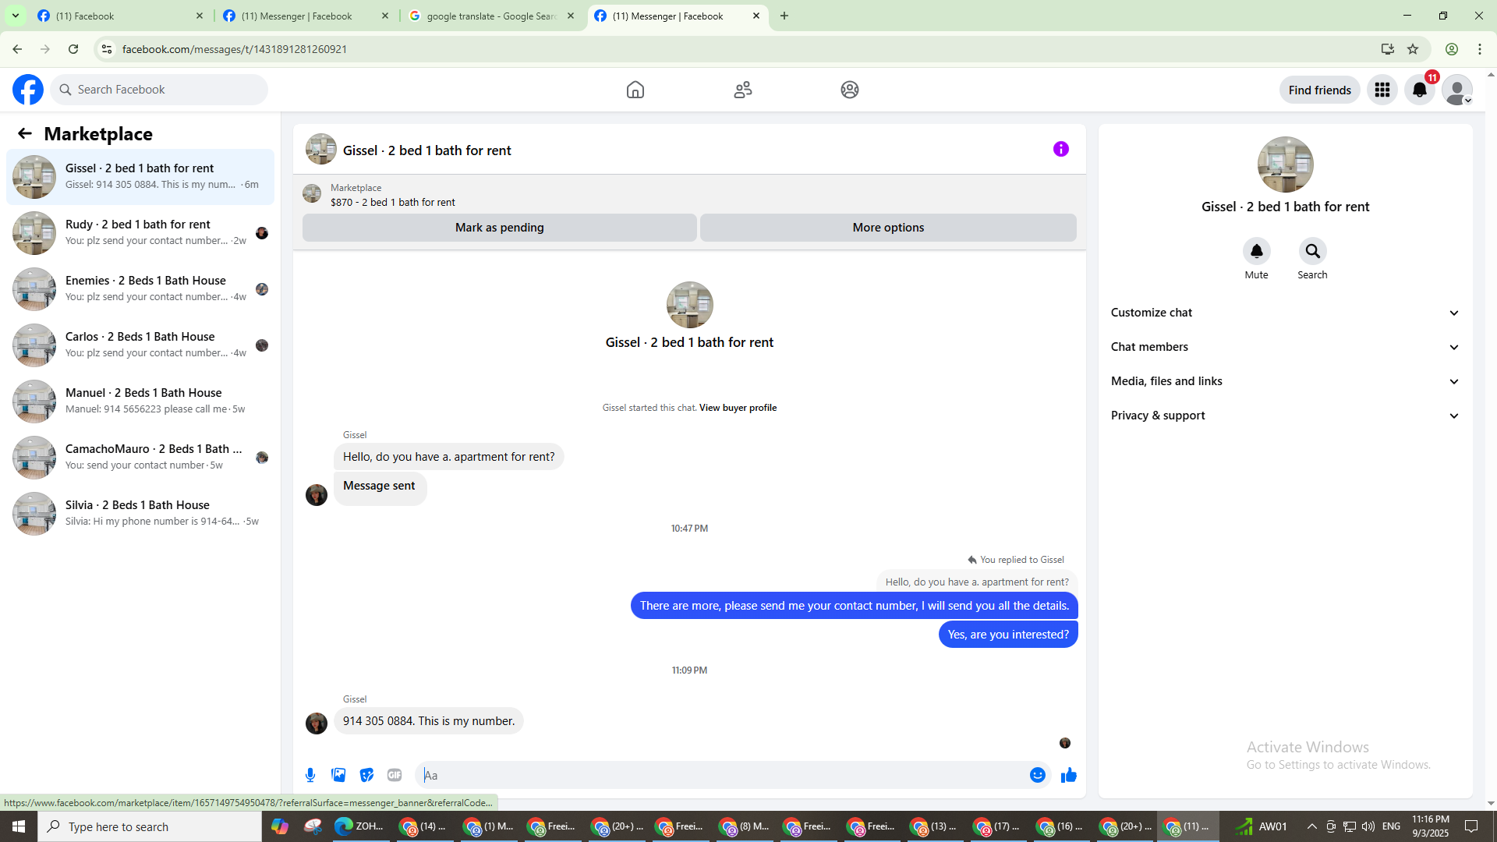Click the Windows taskbar search box
The width and height of the screenshot is (1497, 842).
click(150, 826)
